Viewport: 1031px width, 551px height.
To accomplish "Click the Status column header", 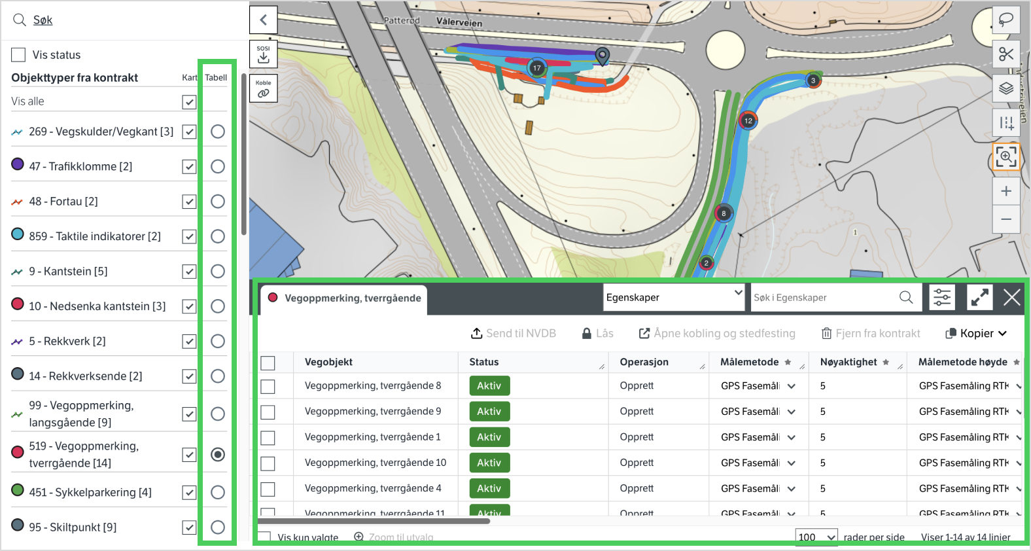I will pyautogui.click(x=484, y=362).
